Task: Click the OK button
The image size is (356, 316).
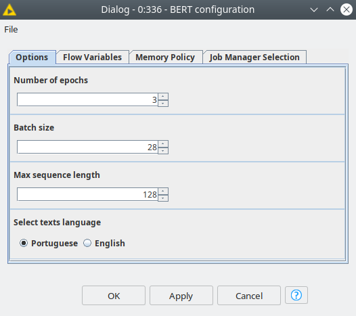Action: pyautogui.click(x=114, y=295)
